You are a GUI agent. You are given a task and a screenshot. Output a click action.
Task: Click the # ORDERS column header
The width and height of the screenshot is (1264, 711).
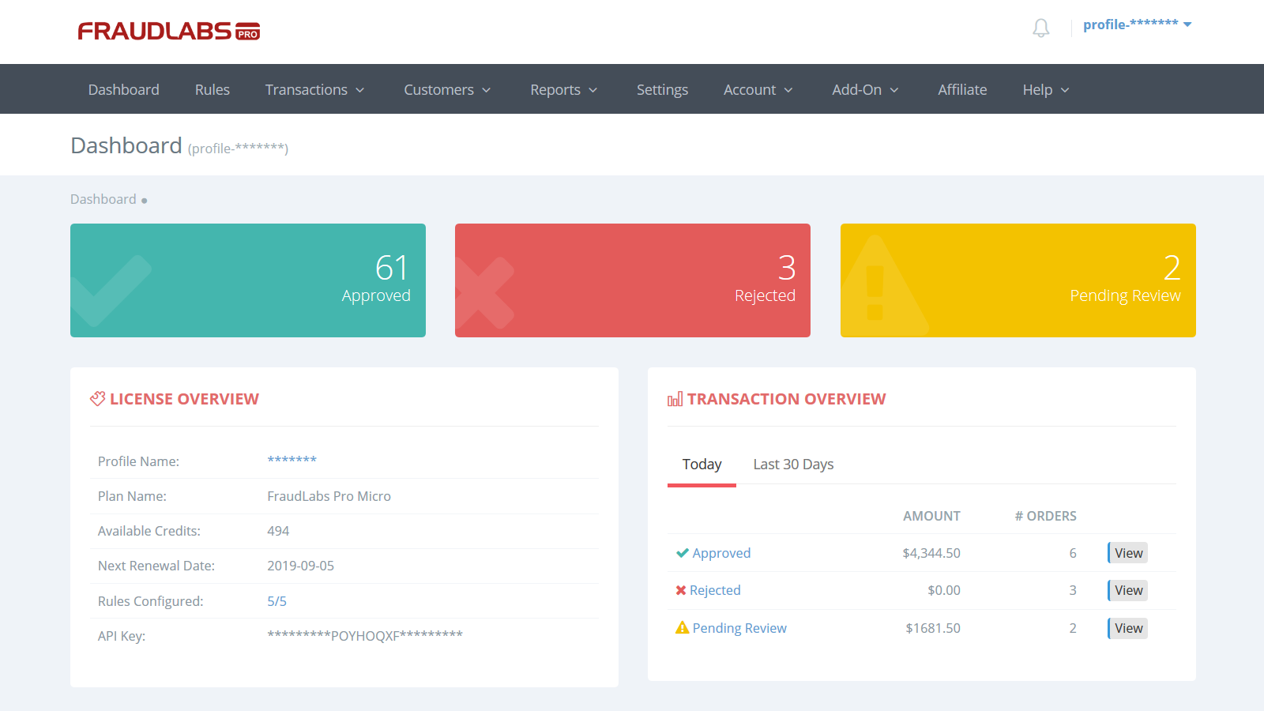[1045, 516]
